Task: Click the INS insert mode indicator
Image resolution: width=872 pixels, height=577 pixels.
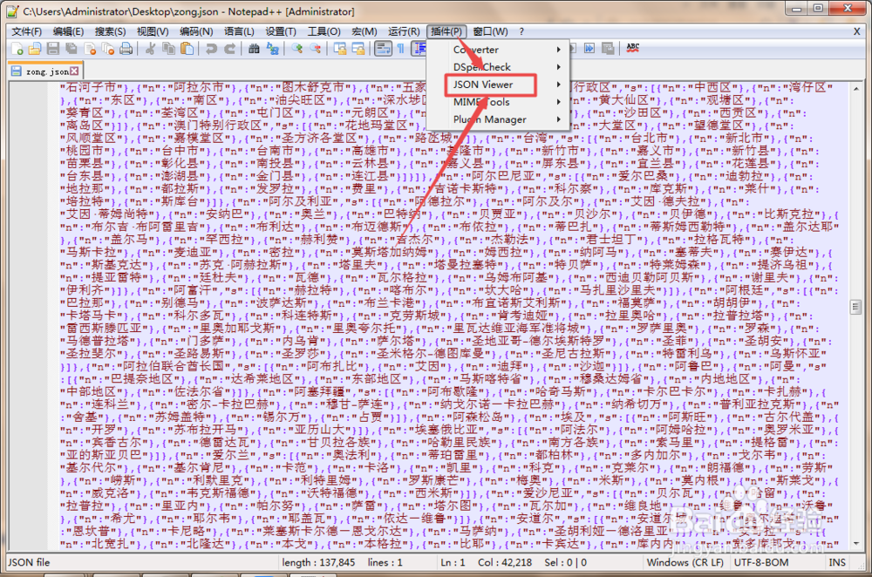Action: click(837, 562)
